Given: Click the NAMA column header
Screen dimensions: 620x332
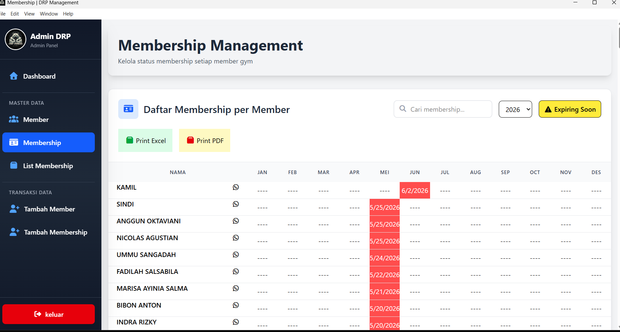Looking at the screenshot, I should point(178,172).
